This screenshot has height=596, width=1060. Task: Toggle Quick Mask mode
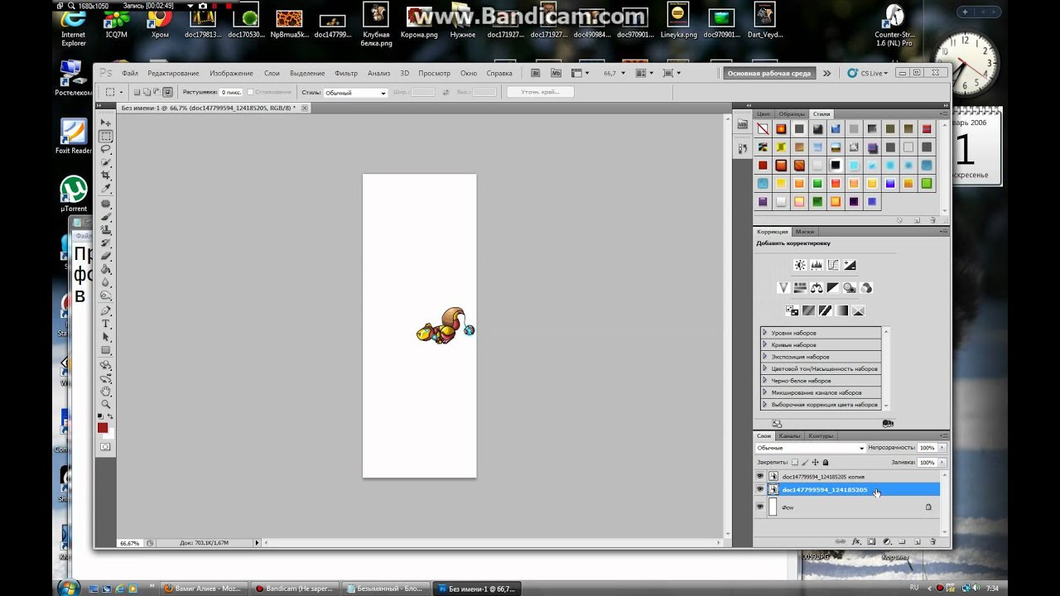tap(105, 447)
